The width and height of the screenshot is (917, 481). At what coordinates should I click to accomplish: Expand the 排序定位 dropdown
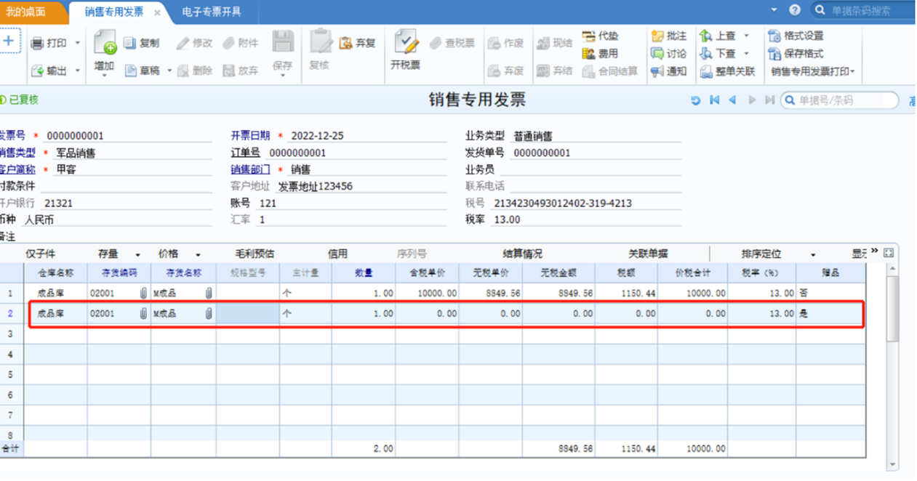(813, 255)
